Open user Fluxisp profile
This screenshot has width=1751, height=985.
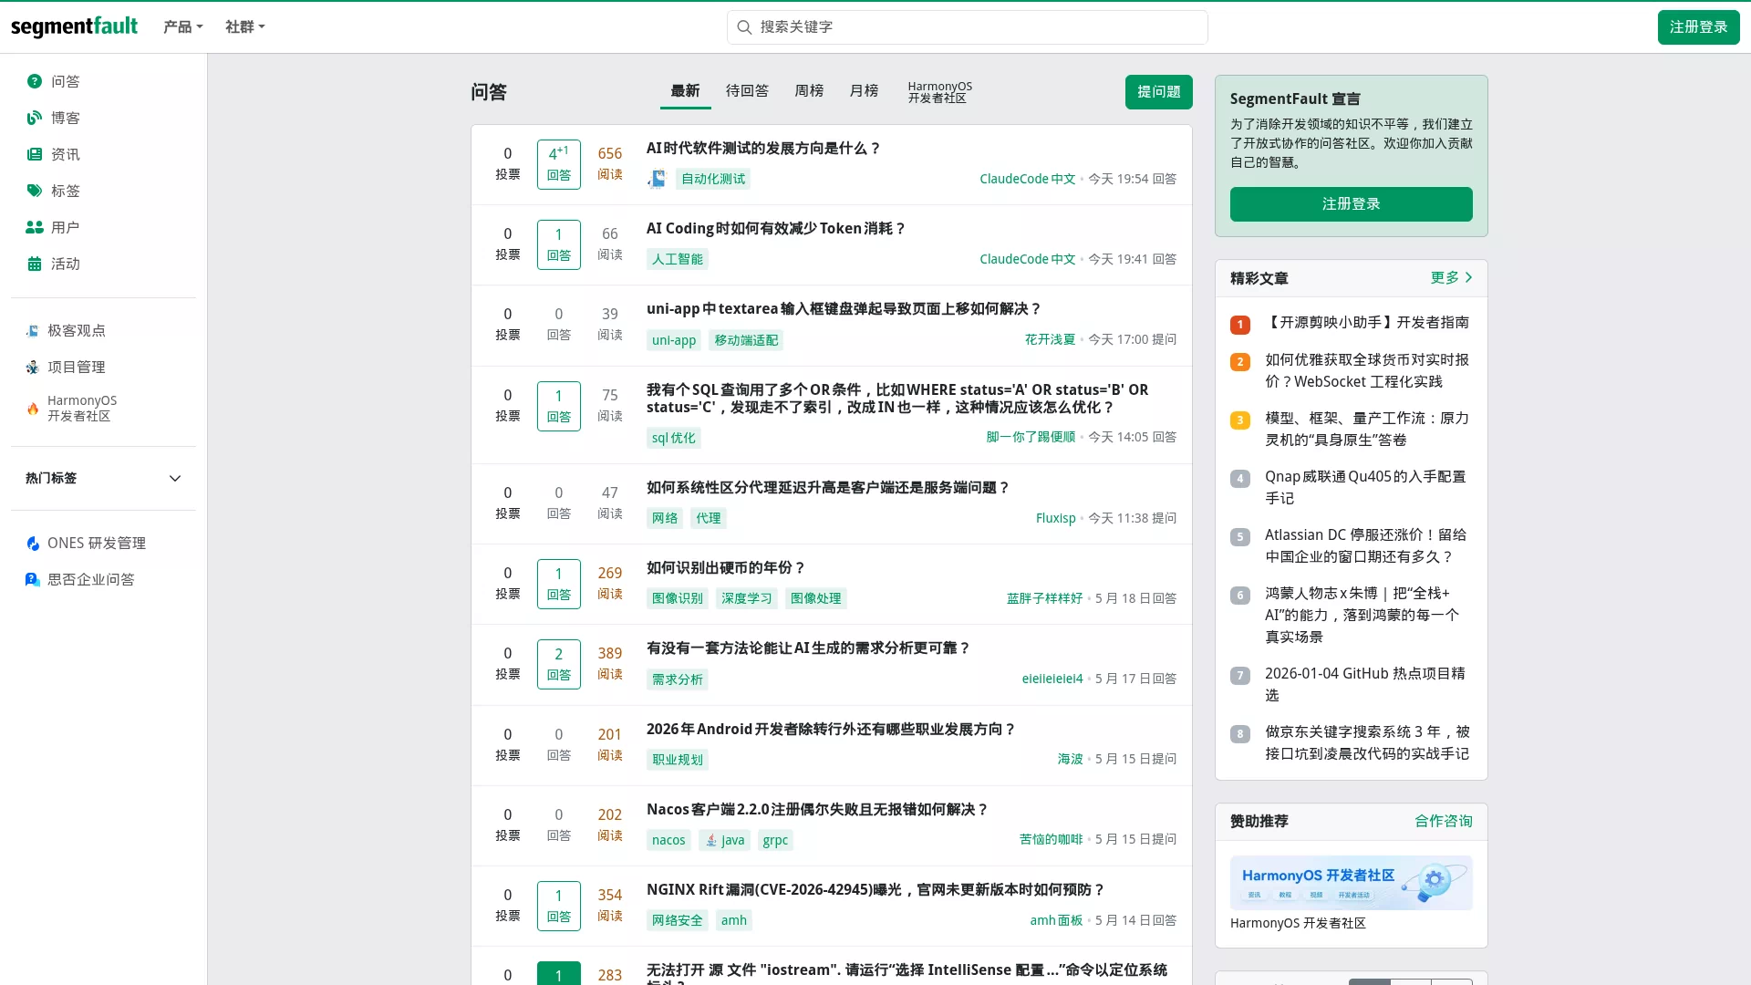click(1055, 518)
